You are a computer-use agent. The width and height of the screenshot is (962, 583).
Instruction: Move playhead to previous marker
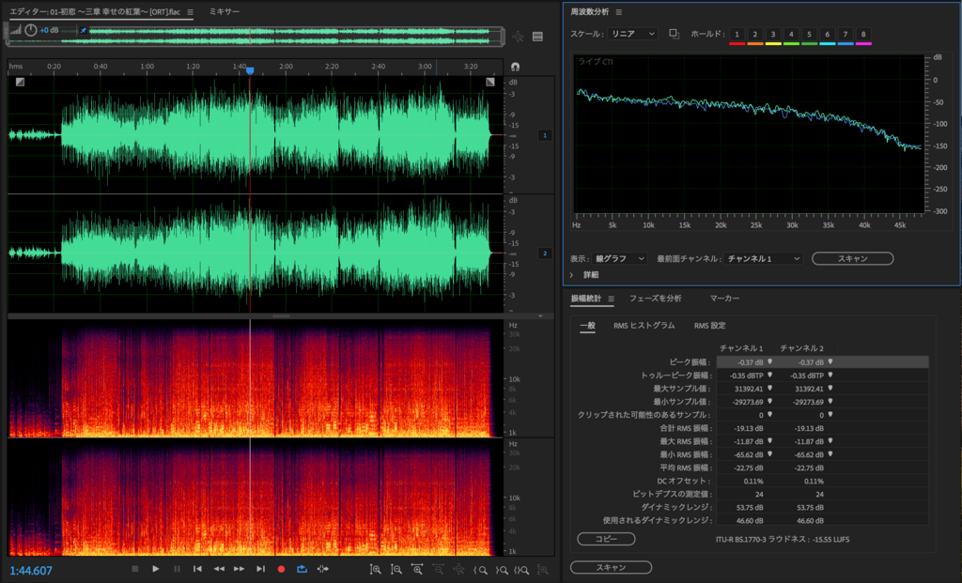197,569
